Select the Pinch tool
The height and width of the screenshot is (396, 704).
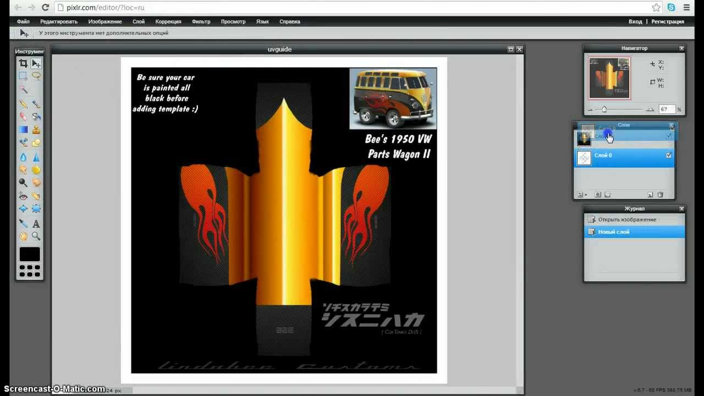[x=36, y=208]
